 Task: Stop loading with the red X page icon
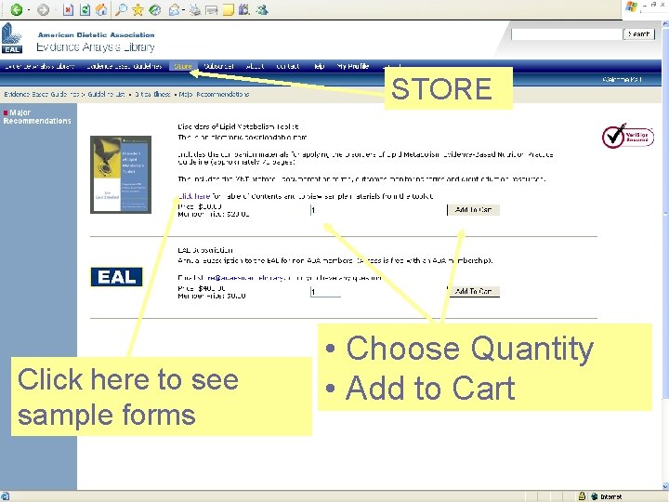click(68, 9)
